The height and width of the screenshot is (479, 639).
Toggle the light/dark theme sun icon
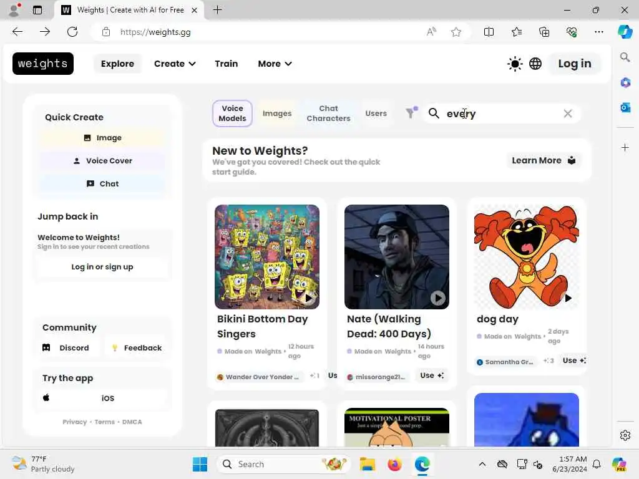pyautogui.click(x=515, y=64)
